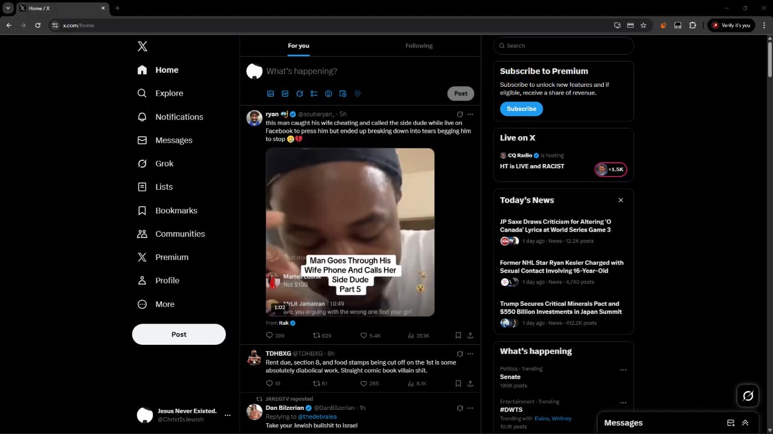This screenshot has width=773, height=434.
Task: Share ryan's post
Action: (x=470, y=335)
